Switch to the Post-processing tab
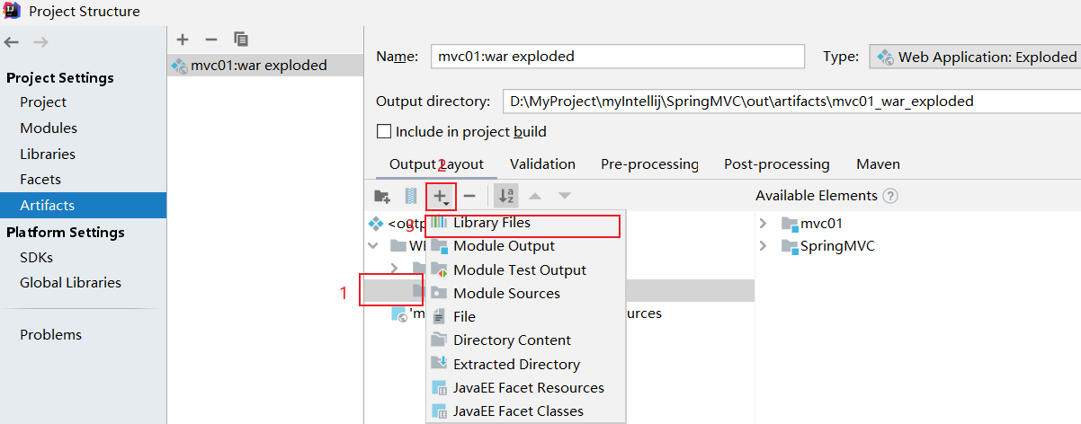1081x424 pixels. point(777,164)
